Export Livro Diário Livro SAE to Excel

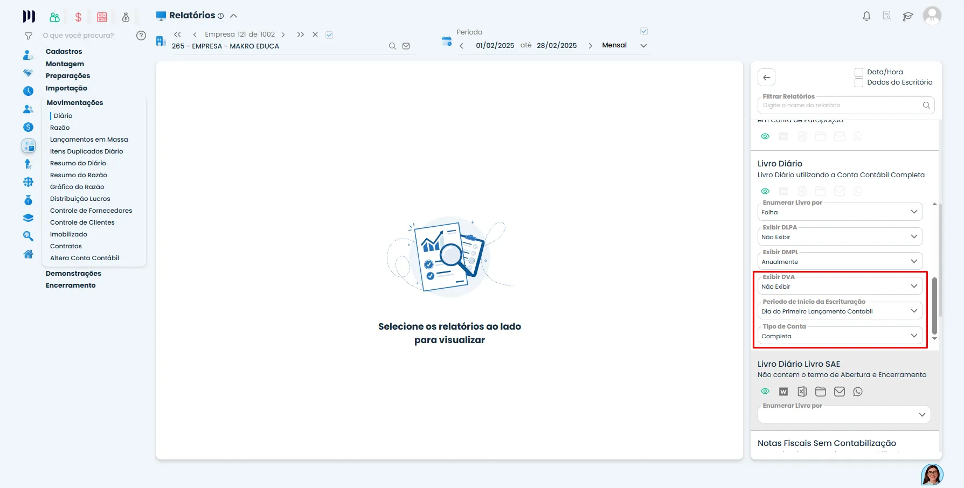(x=802, y=392)
